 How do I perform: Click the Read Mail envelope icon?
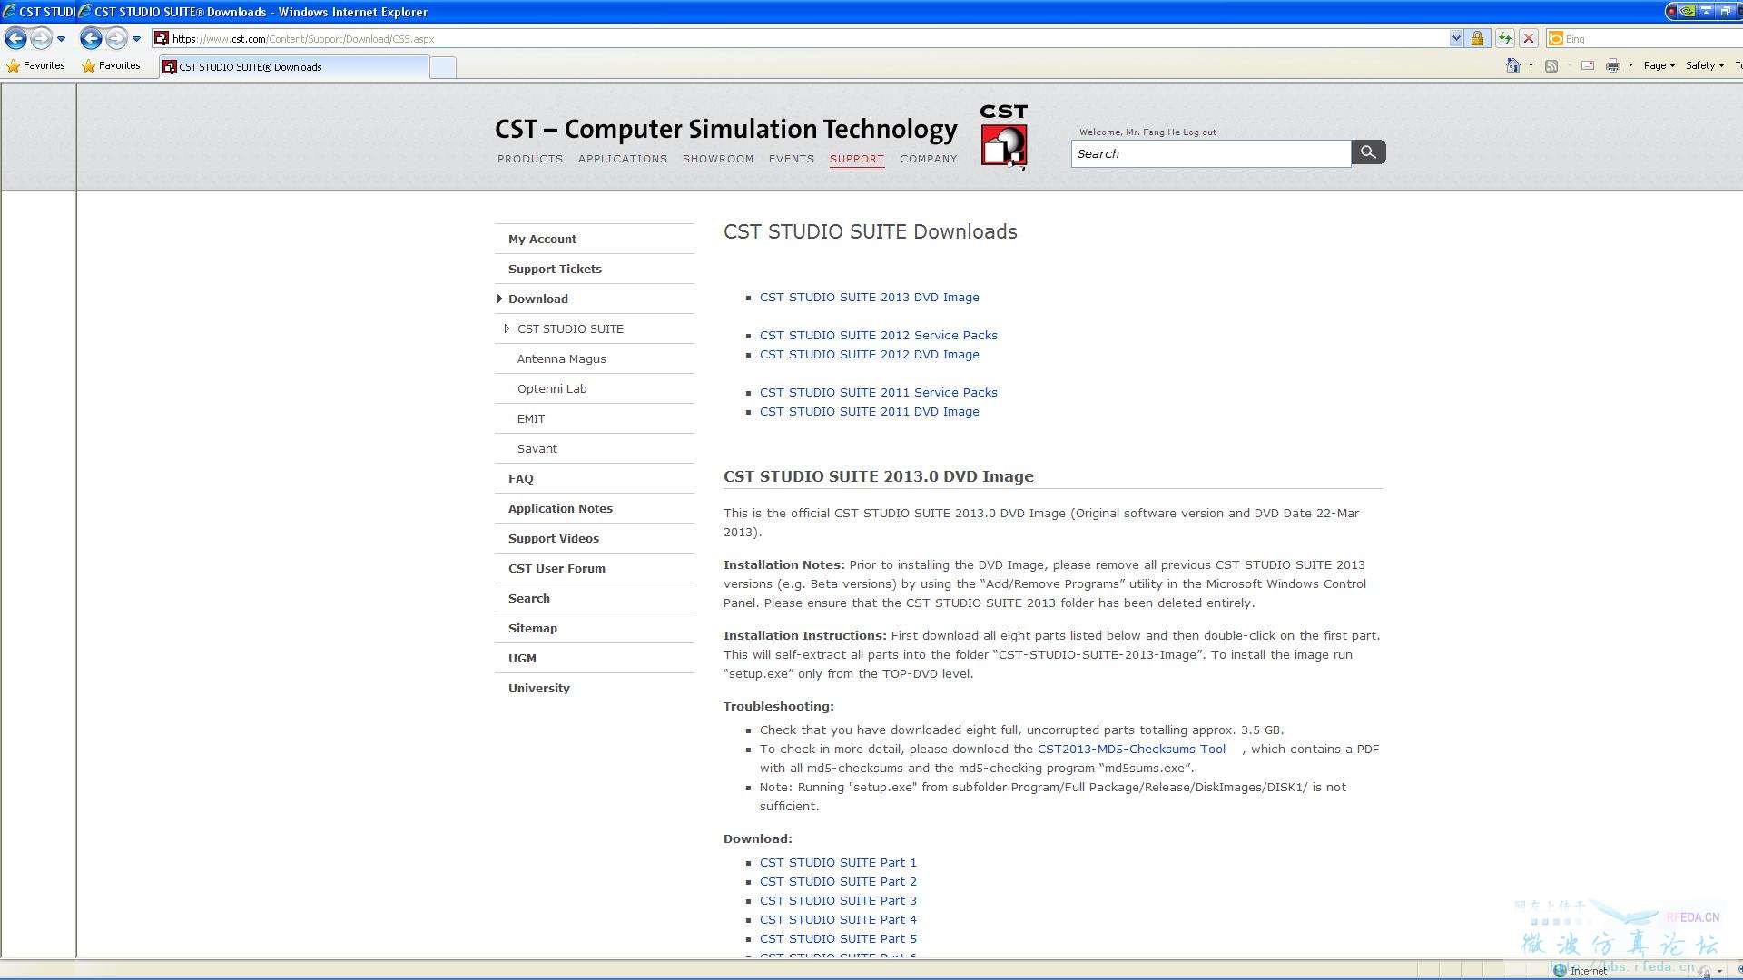click(1588, 65)
